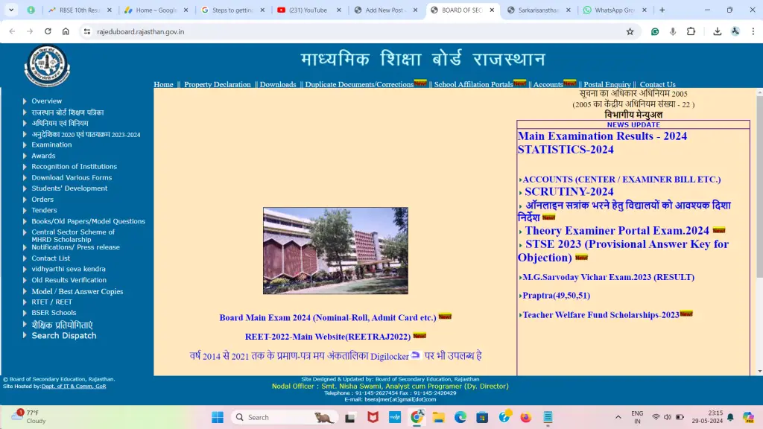Expand the Contact List arrow in sidebar
Viewport: 763px width, 429px height.
(x=25, y=258)
